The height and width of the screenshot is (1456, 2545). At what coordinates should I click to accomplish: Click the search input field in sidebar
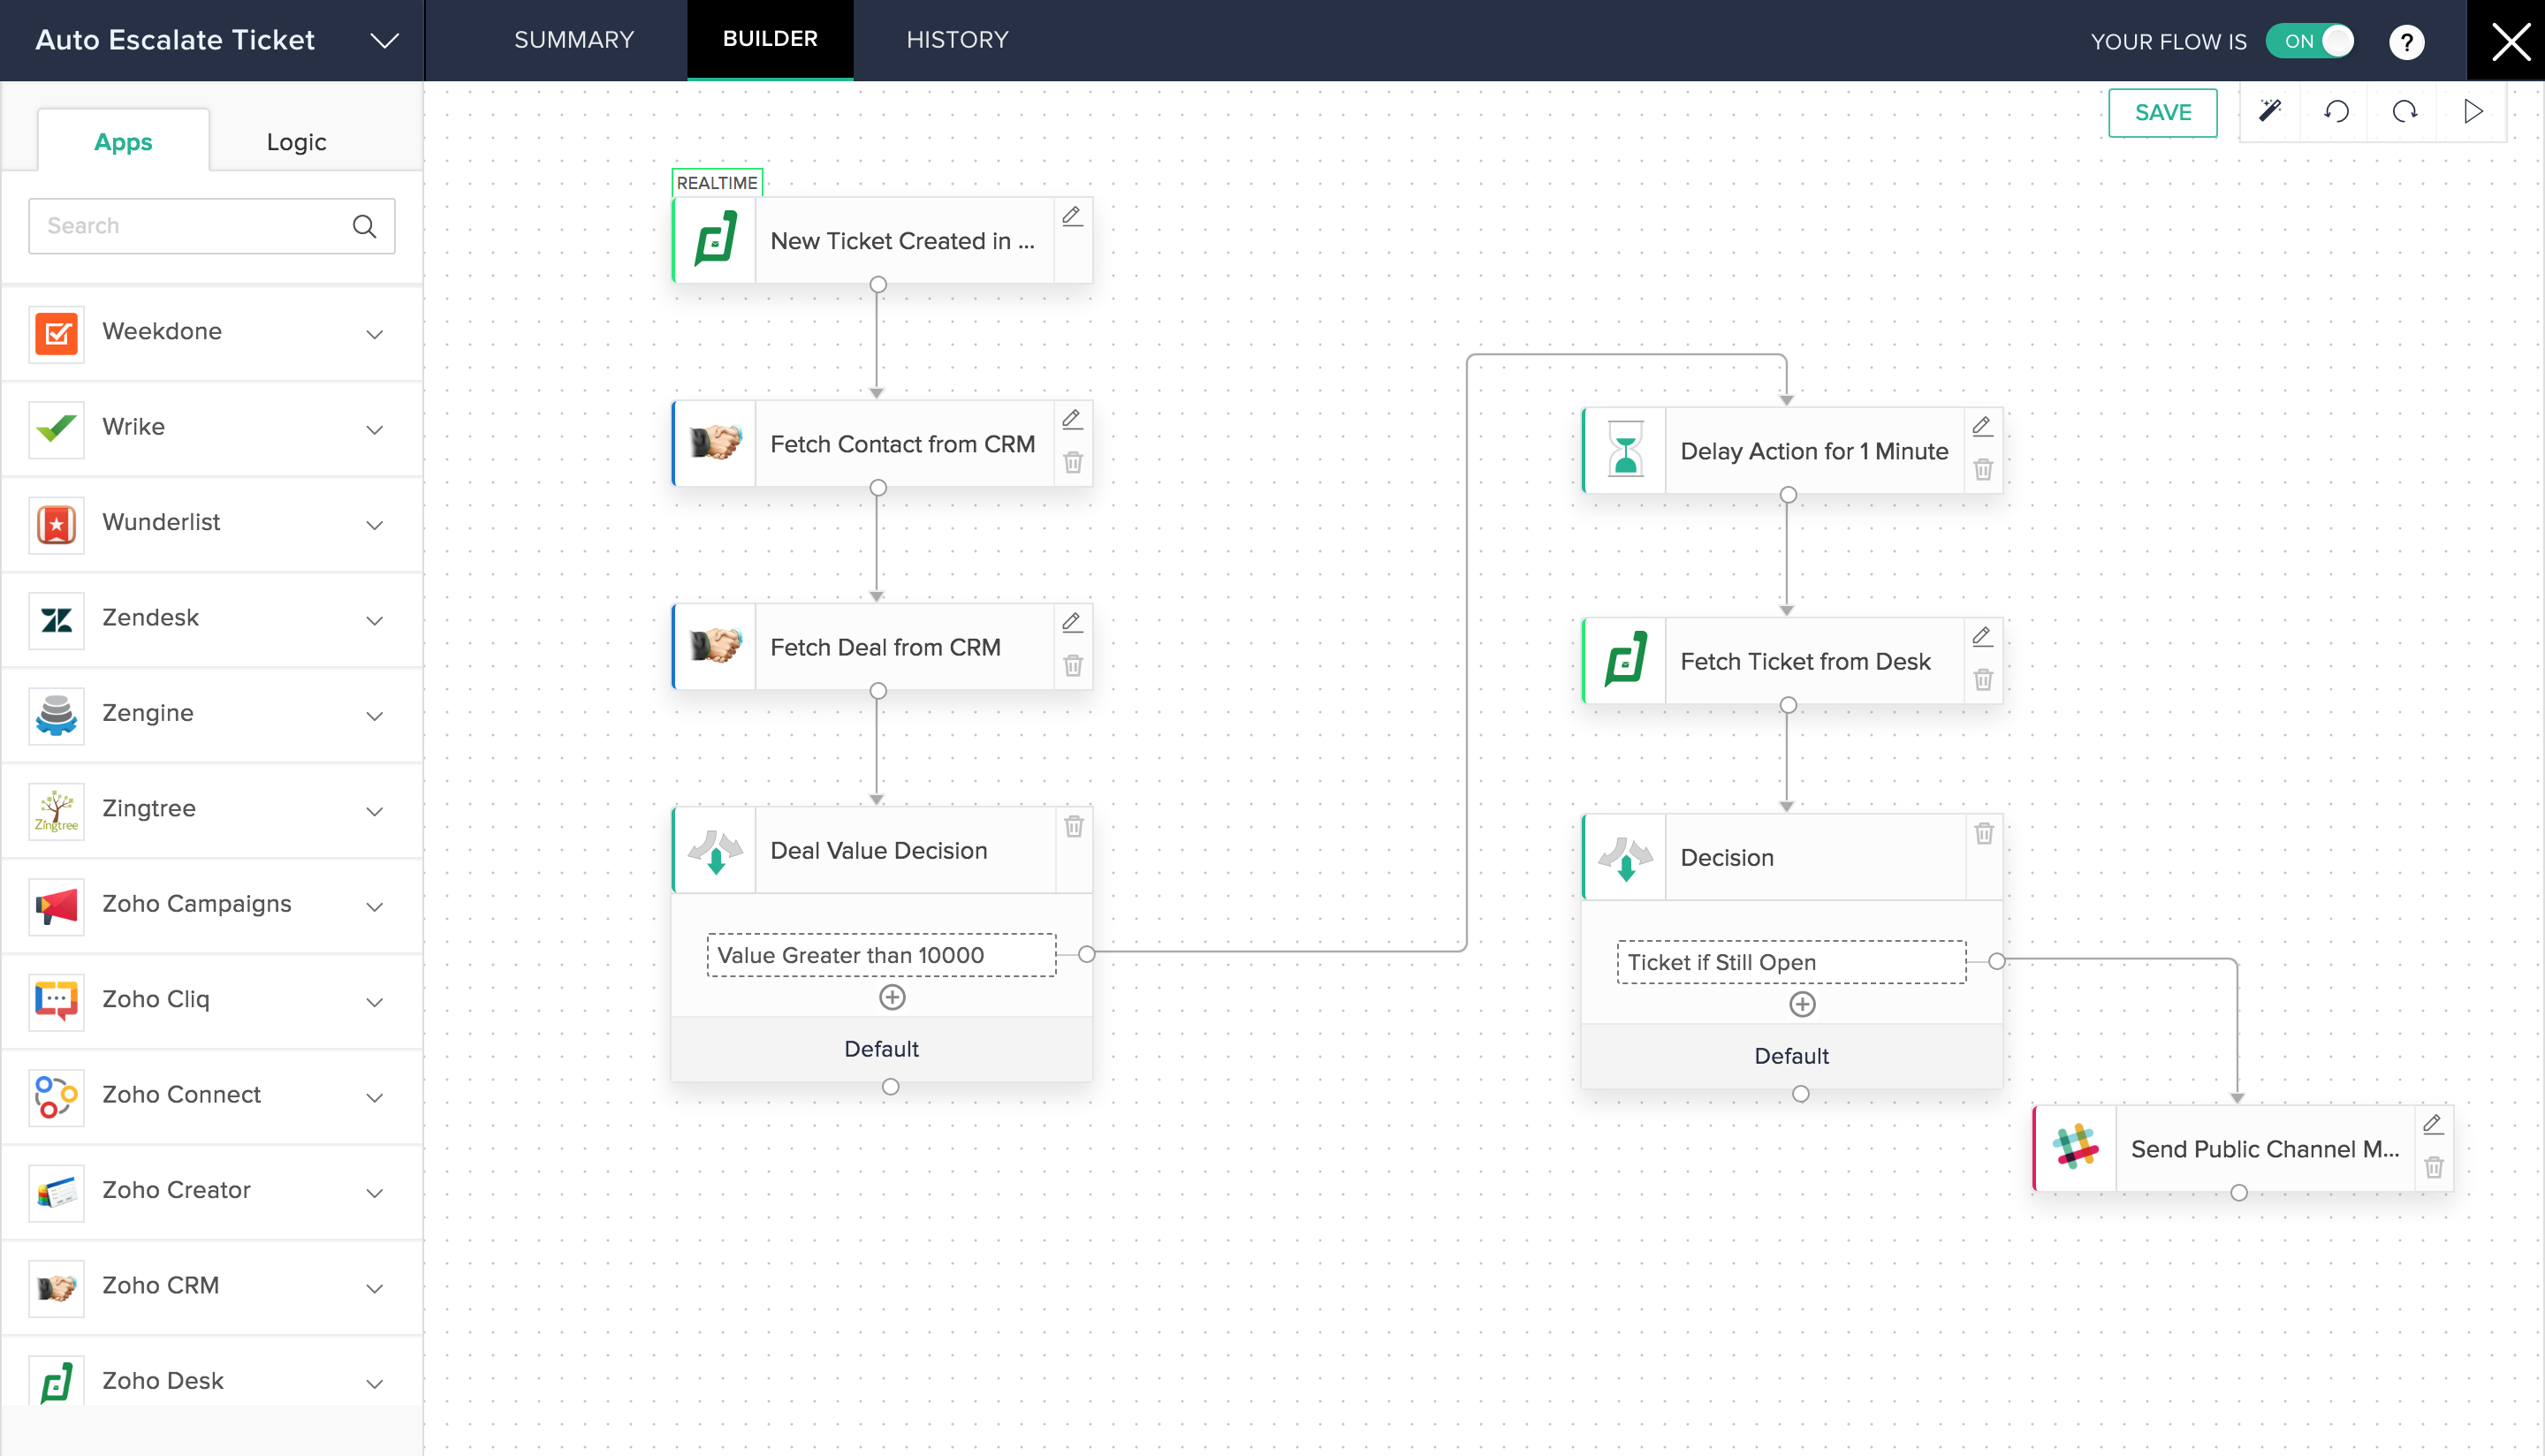208,224
